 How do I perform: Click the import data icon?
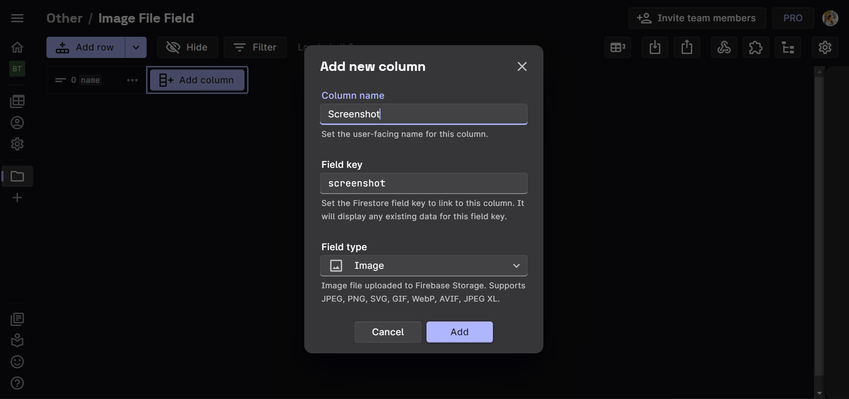655,47
